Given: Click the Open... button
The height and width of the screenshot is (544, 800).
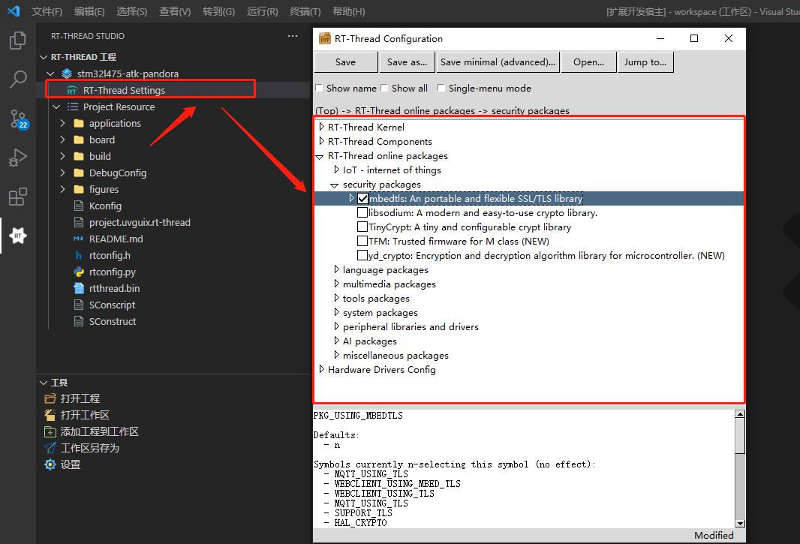Looking at the screenshot, I should click(589, 62).
